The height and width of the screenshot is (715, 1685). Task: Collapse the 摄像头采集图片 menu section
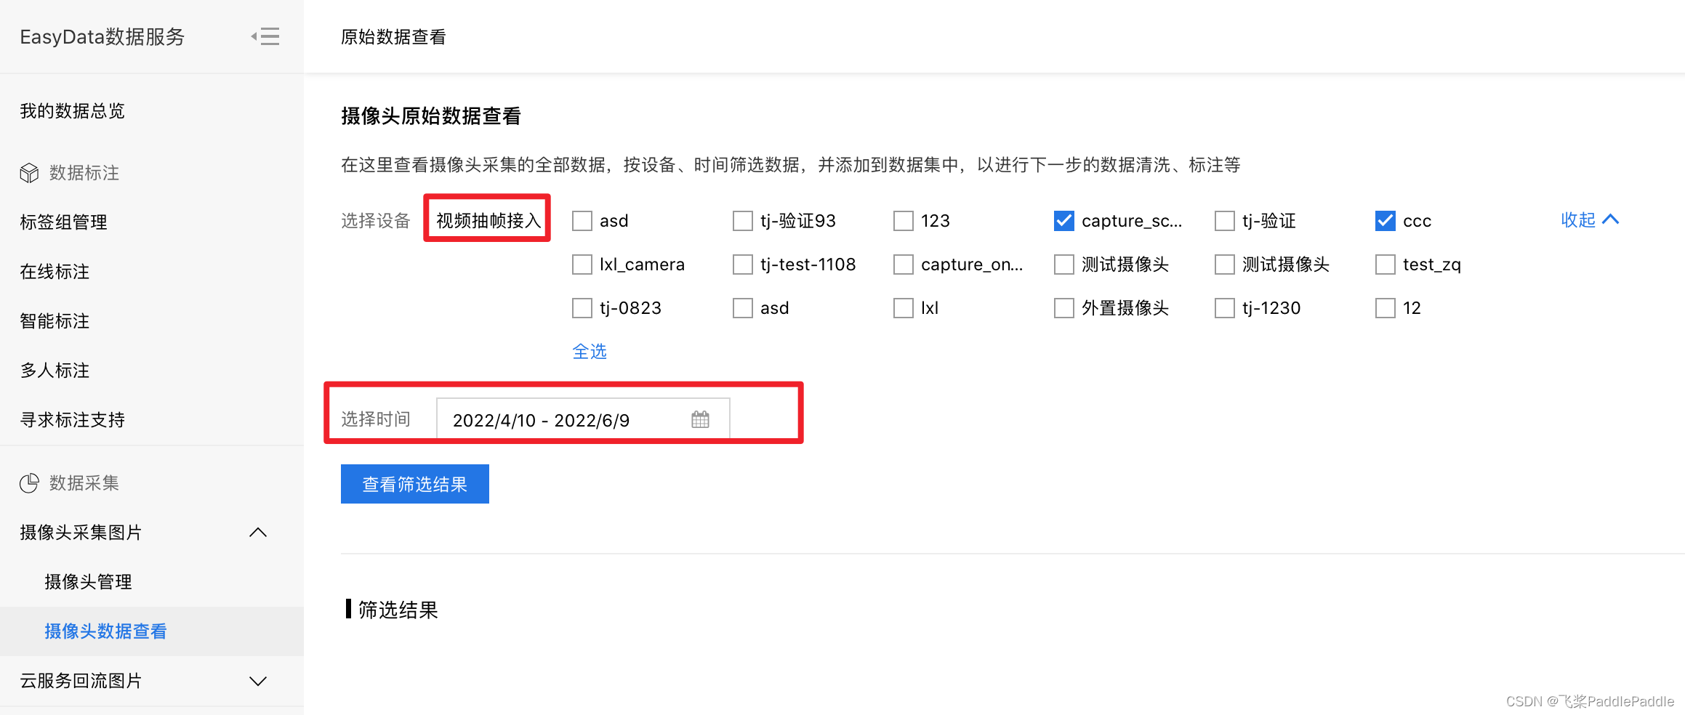258,533
